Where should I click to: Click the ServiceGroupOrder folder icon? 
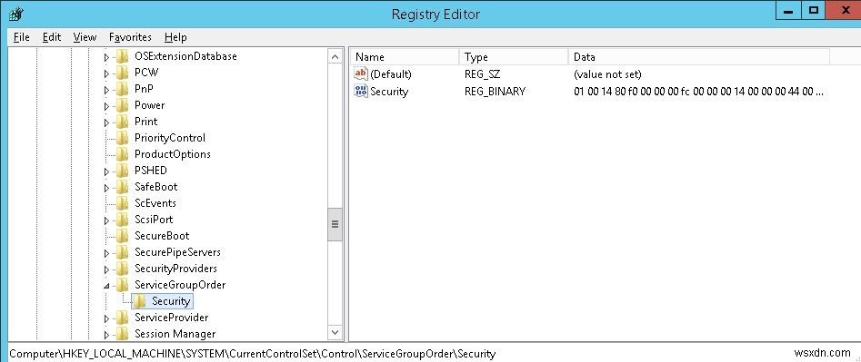click(x=123, y=285)
